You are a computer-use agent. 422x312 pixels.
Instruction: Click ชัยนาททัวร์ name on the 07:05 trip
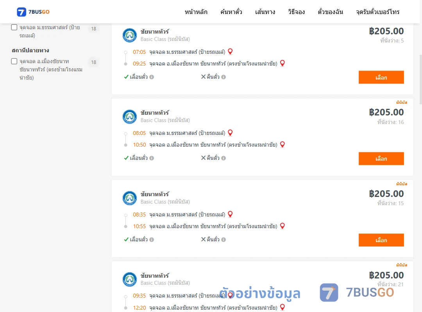point(155,32)
